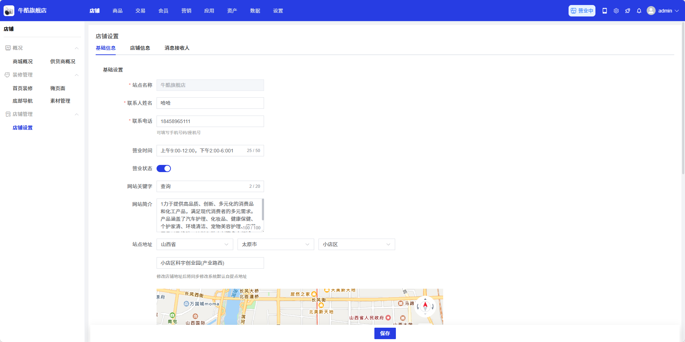Viewport: 685px width, 342px height.
Task: Open the 太原市 city dropdown
Action: [276, 244]
